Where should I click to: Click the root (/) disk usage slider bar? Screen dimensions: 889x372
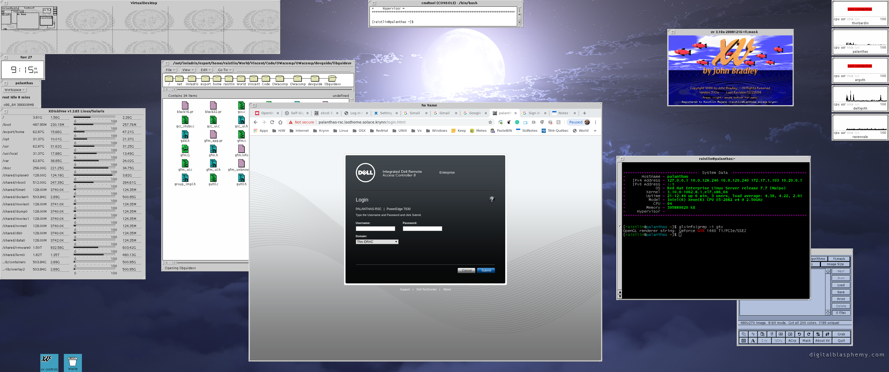pyautogui.click(x=95, y=117)
